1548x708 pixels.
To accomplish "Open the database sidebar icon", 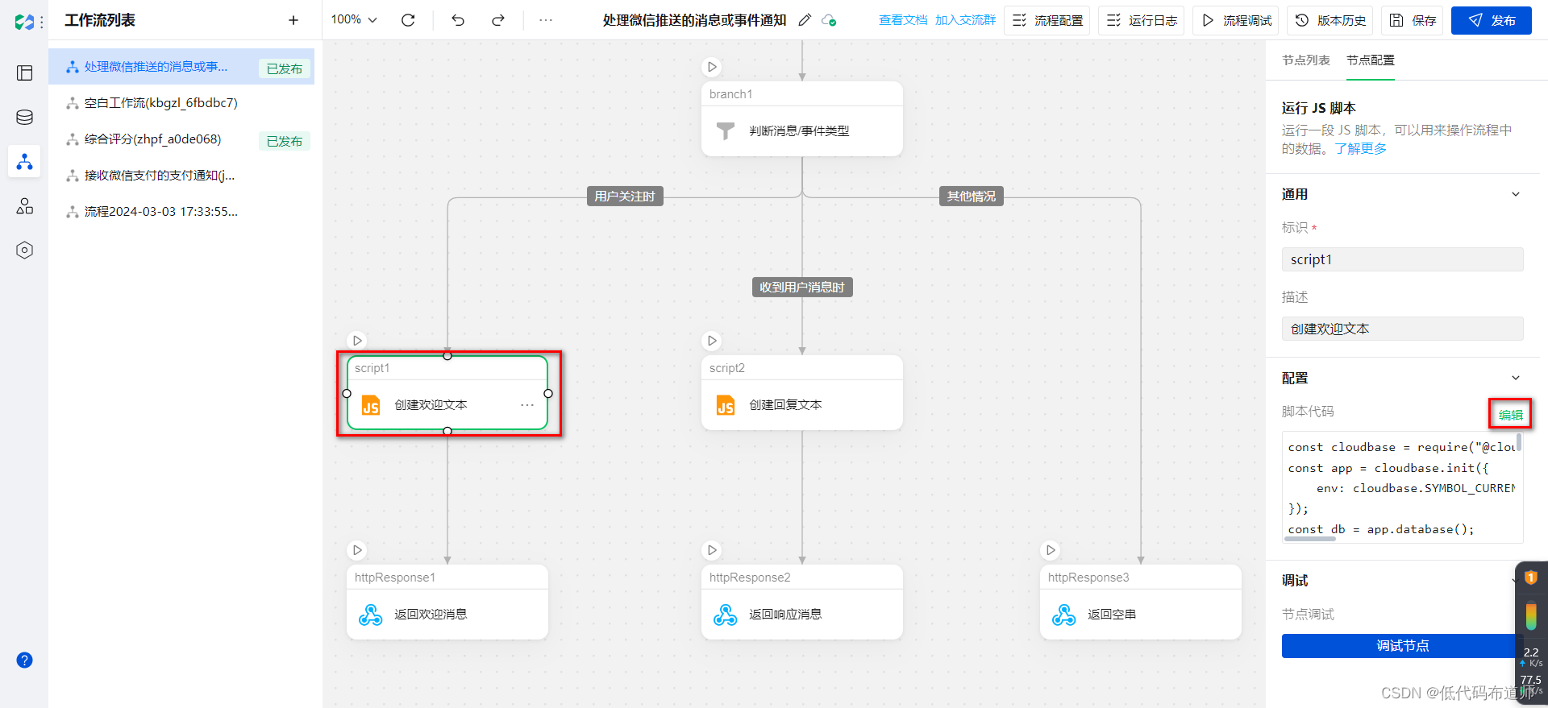I will coord(24,118).
